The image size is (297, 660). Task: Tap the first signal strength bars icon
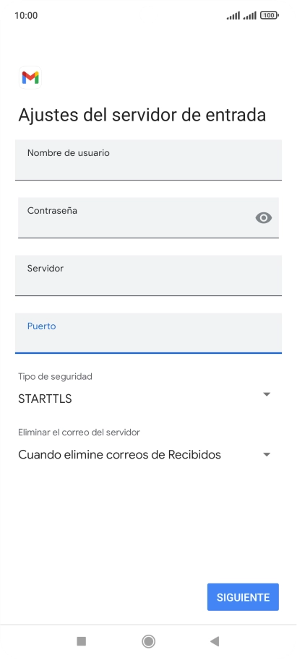[233, 16]
